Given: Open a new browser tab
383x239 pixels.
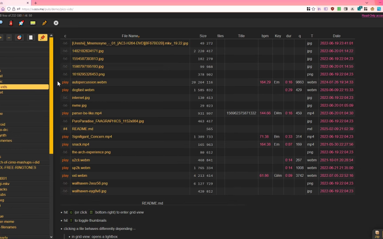Looking at the screenshot, I should click(x=35, y=3).
